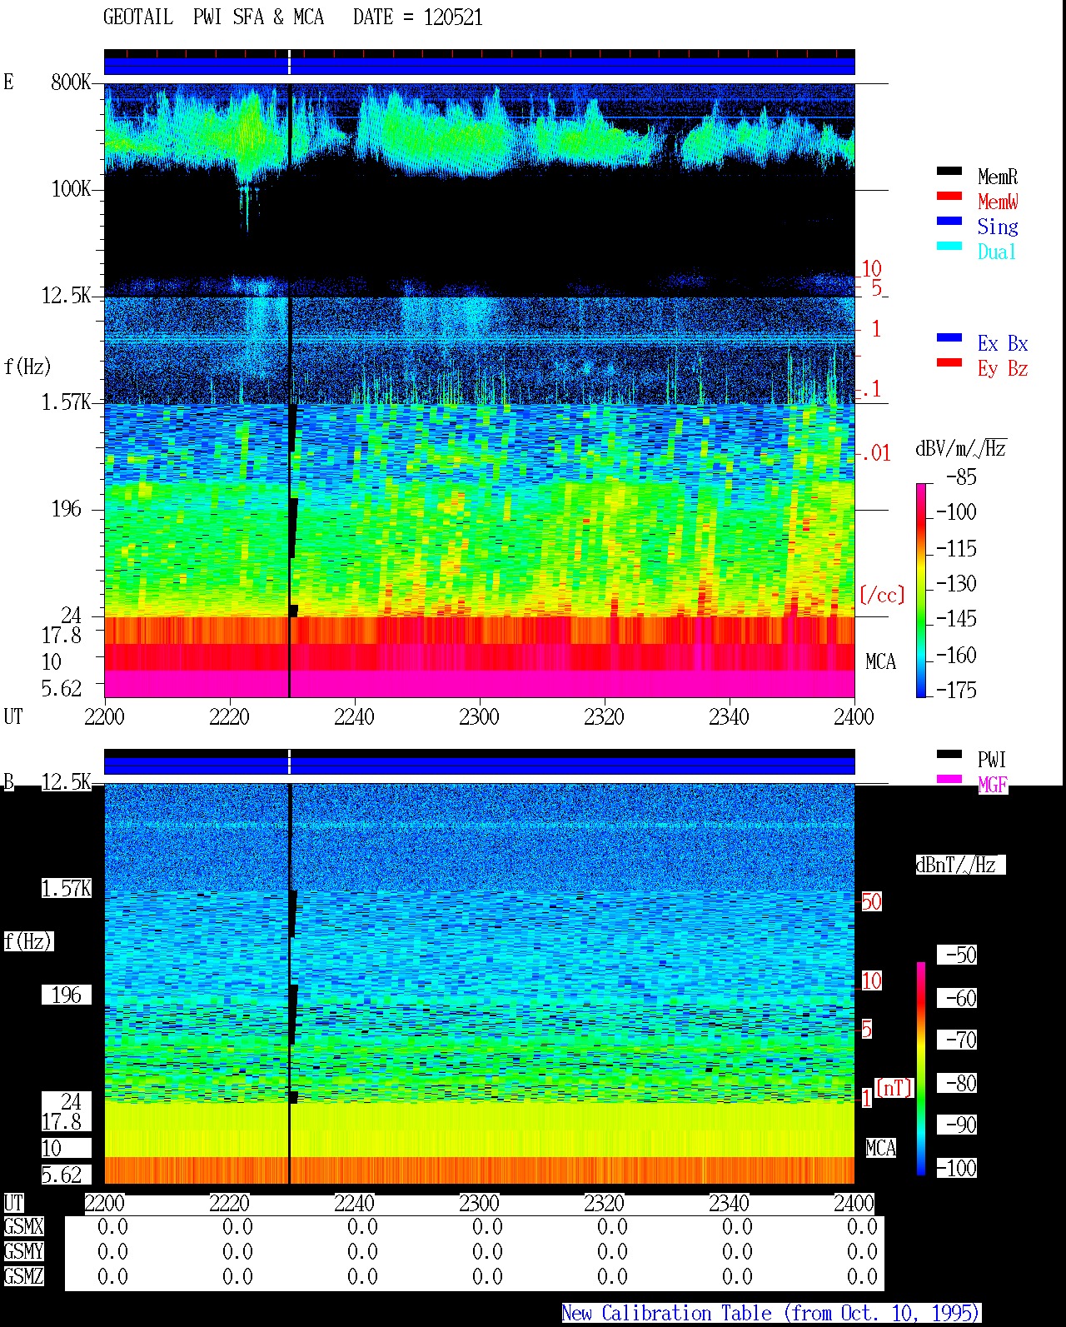This screenshot has width=1066, height=1327.
Task: Click the white dashed marker in the magnetic mode bar
Action: (x=289, y=762)
